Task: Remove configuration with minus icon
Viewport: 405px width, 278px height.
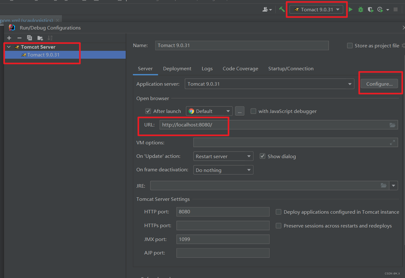Action: [19, 38]
